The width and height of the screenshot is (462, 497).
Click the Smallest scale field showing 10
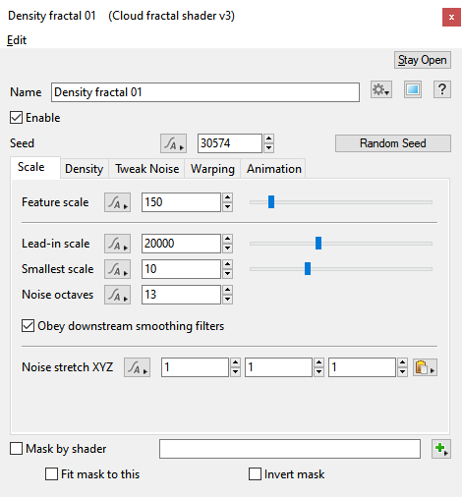pyautogui.click(x=181, y=269)
